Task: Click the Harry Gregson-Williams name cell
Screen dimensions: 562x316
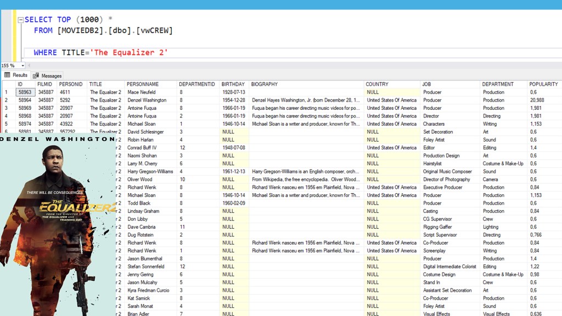Action: 150,172
